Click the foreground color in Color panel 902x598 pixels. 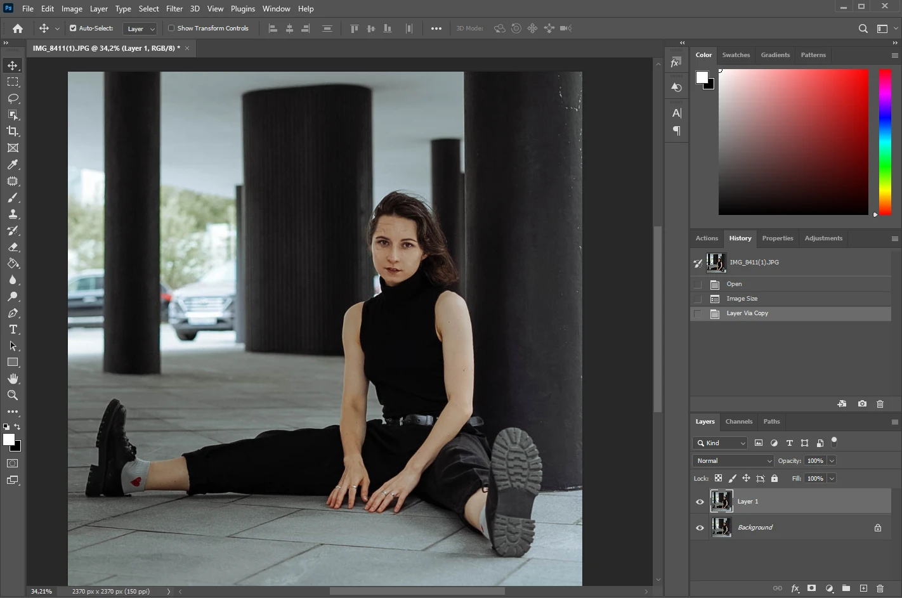pos(702,77)
